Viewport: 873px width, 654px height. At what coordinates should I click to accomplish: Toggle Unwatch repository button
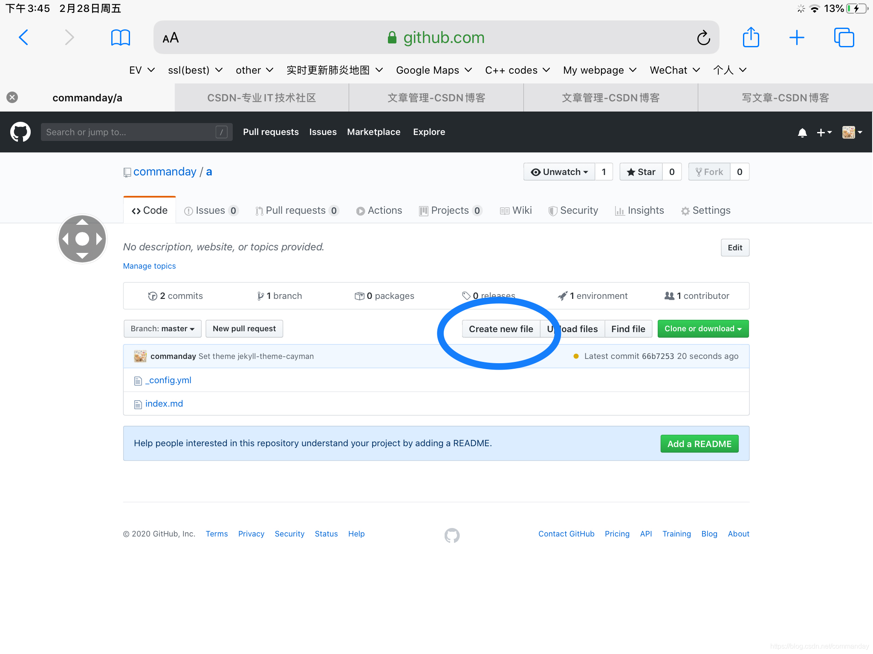pyautogui.click(x=559, y=172)
